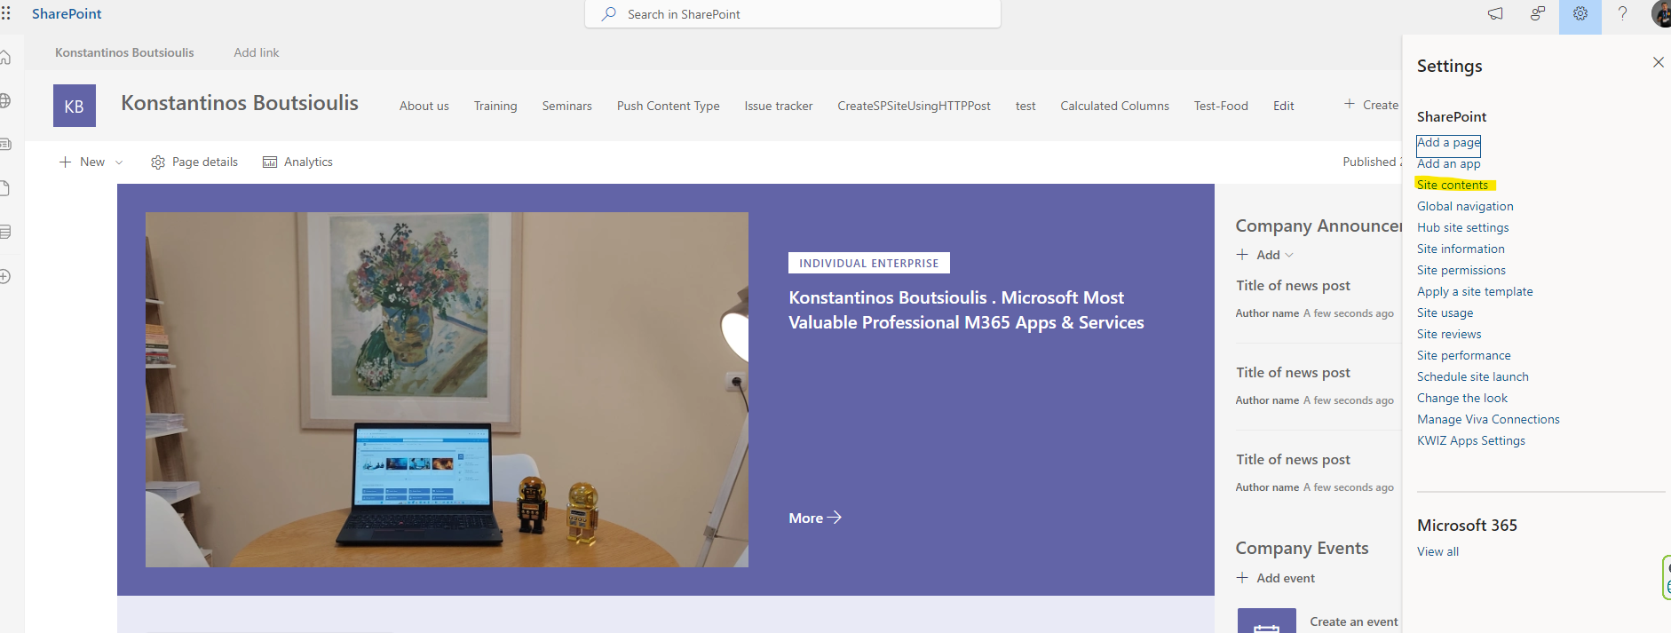Screen dimensions: 1671x633
Task: Click the megaphone feedback icon
Action: (x=1495, y=14)
